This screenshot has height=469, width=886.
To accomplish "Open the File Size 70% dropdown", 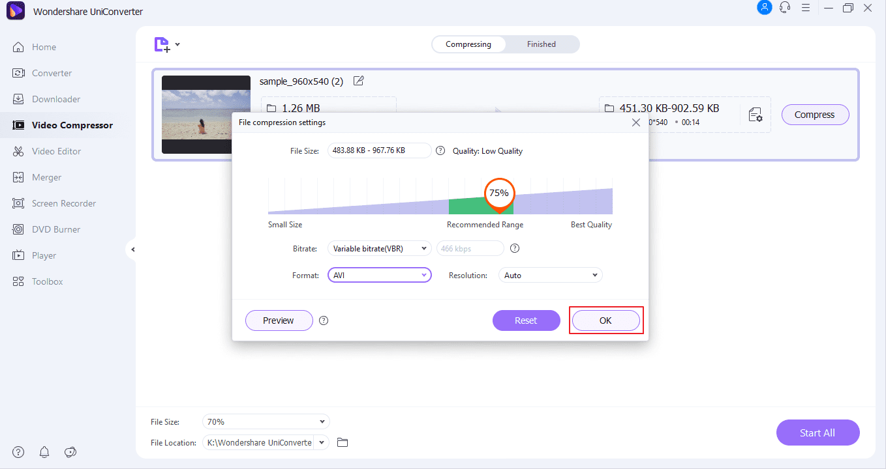I will coord(266,421).
